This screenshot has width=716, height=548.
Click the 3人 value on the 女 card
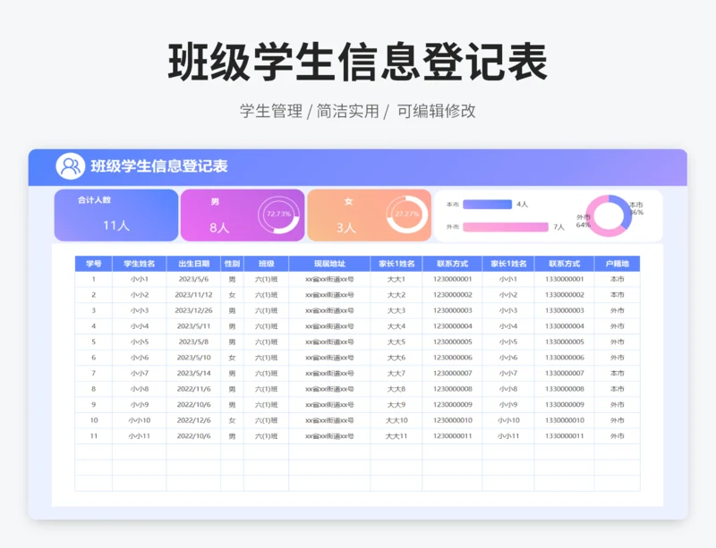pos(345,227)
